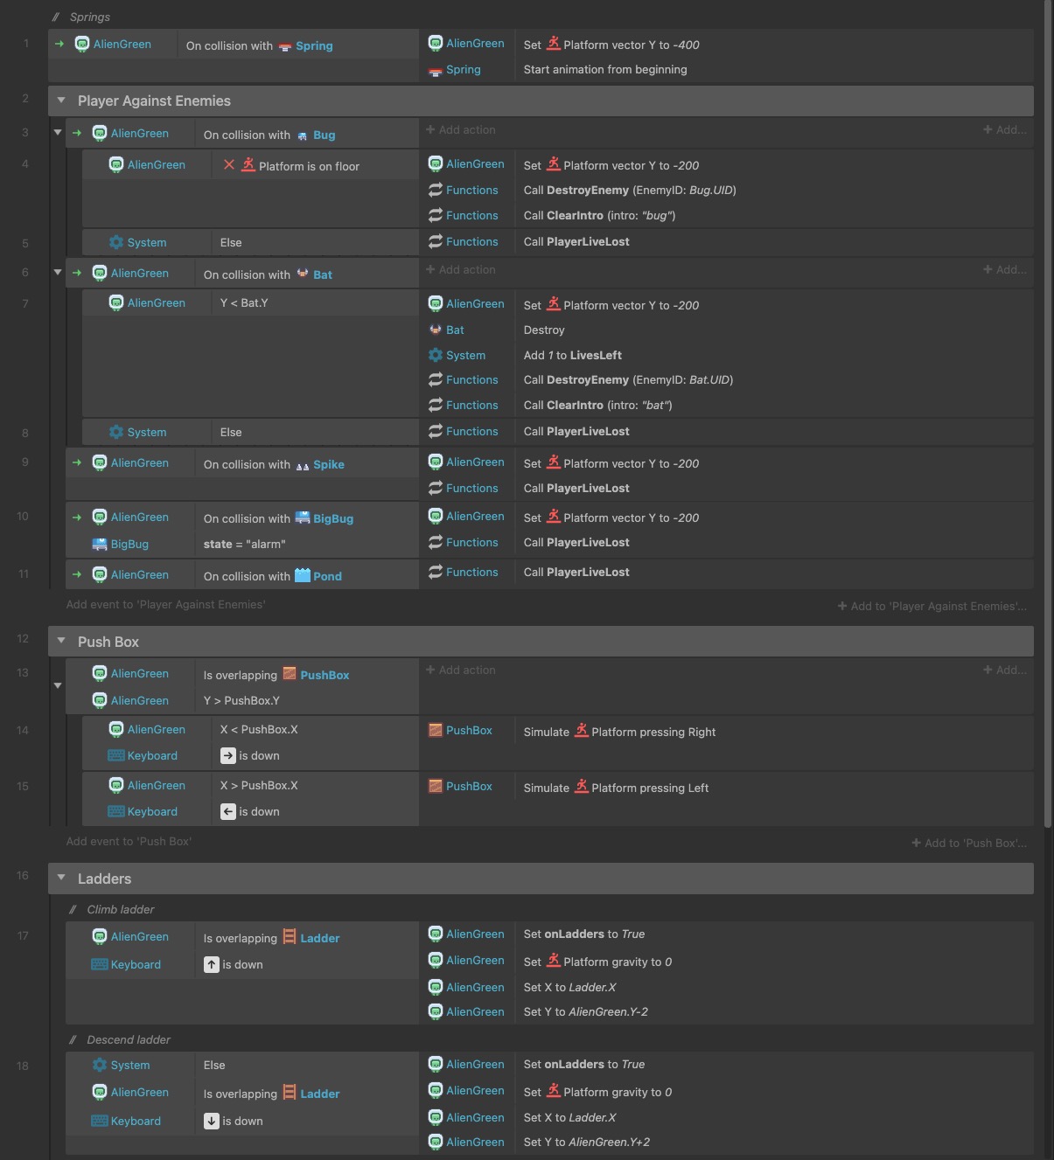Click the red Platform behavior icon in Set gravity action
The width and height of the screenshot is (1054, 1160).
554,962
